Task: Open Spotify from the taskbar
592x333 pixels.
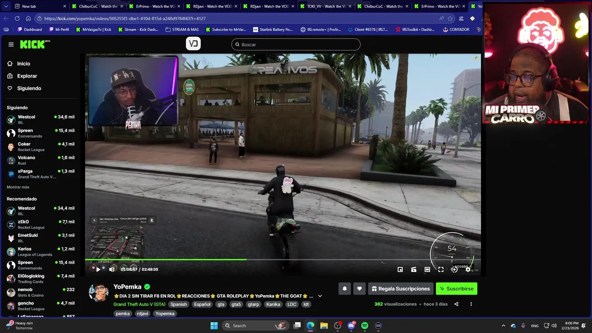Action: pos(364,326)
